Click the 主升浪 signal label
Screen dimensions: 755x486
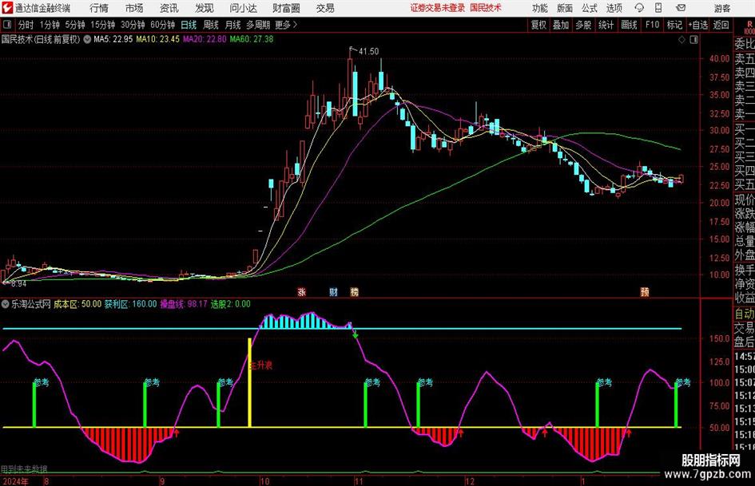click(x=261, y=365)
